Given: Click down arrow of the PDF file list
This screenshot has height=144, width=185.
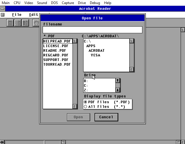Looking at the screenshot, I should (x=75, y=106).
